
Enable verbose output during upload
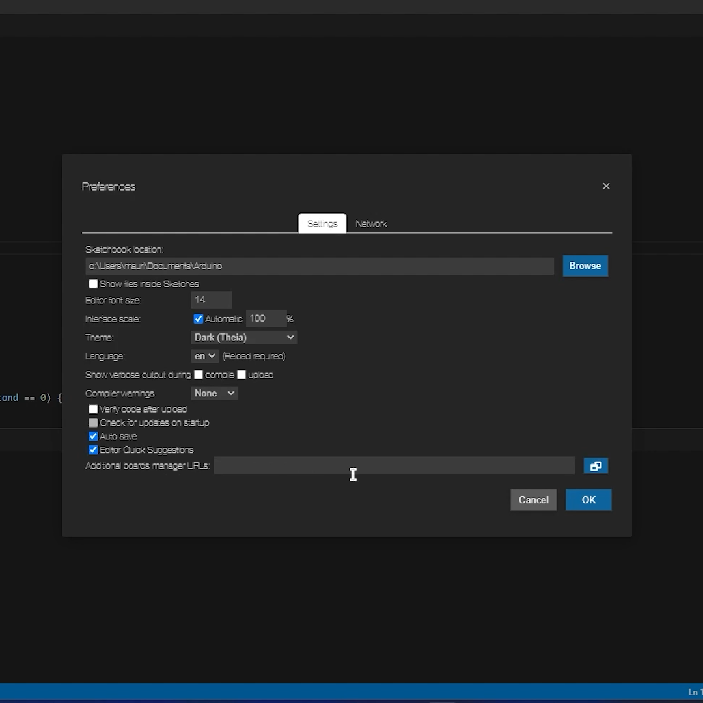241,375
